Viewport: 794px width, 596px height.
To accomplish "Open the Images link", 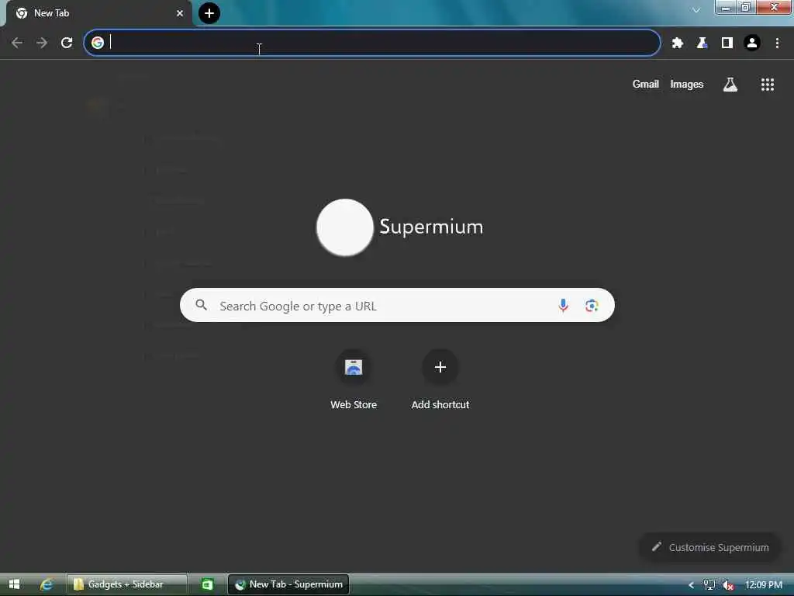I will 687,84.
